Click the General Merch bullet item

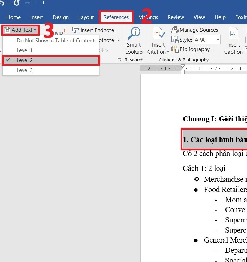[225, 240]
